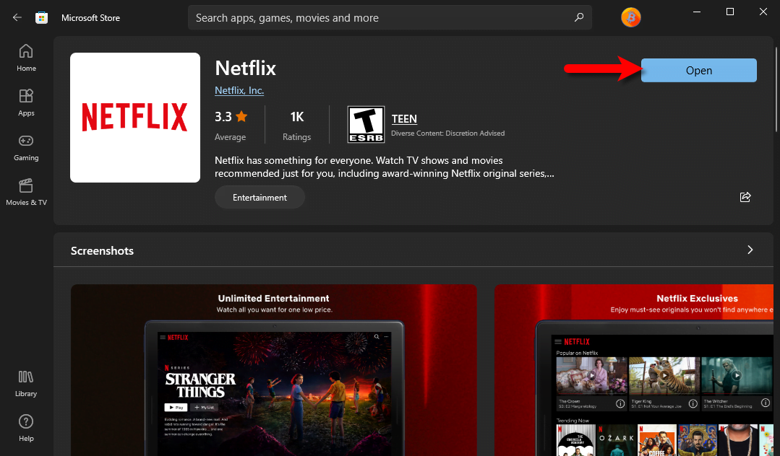Click the vertical scrollbar
The image size is (780, 456).
click(x=776, y=89)
